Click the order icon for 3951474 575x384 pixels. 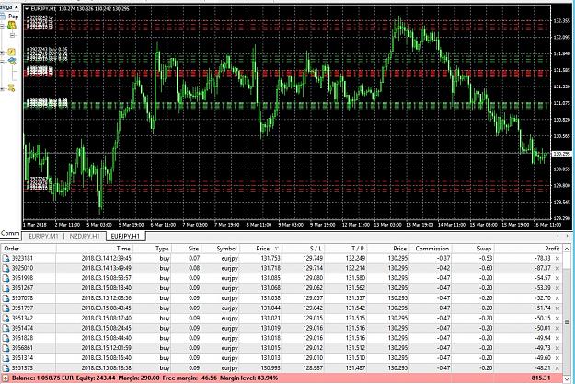point(6,328)
